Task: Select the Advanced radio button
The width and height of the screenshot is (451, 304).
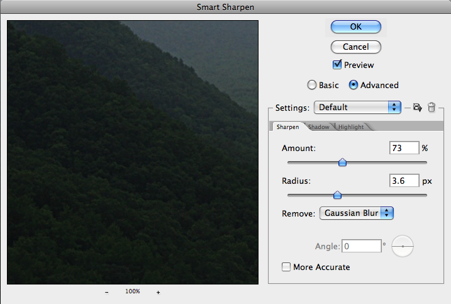Action: pos(354,85)
